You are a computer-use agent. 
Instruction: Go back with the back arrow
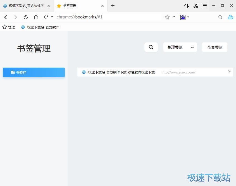(x=6, y=17)
